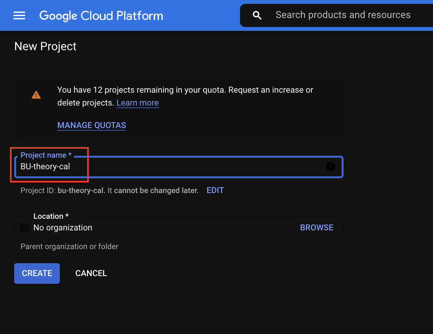This screenshot has width=433, height=334.
Task: Click the search magnifier icon
Action: pyautogui.click(x=257, y=15)
